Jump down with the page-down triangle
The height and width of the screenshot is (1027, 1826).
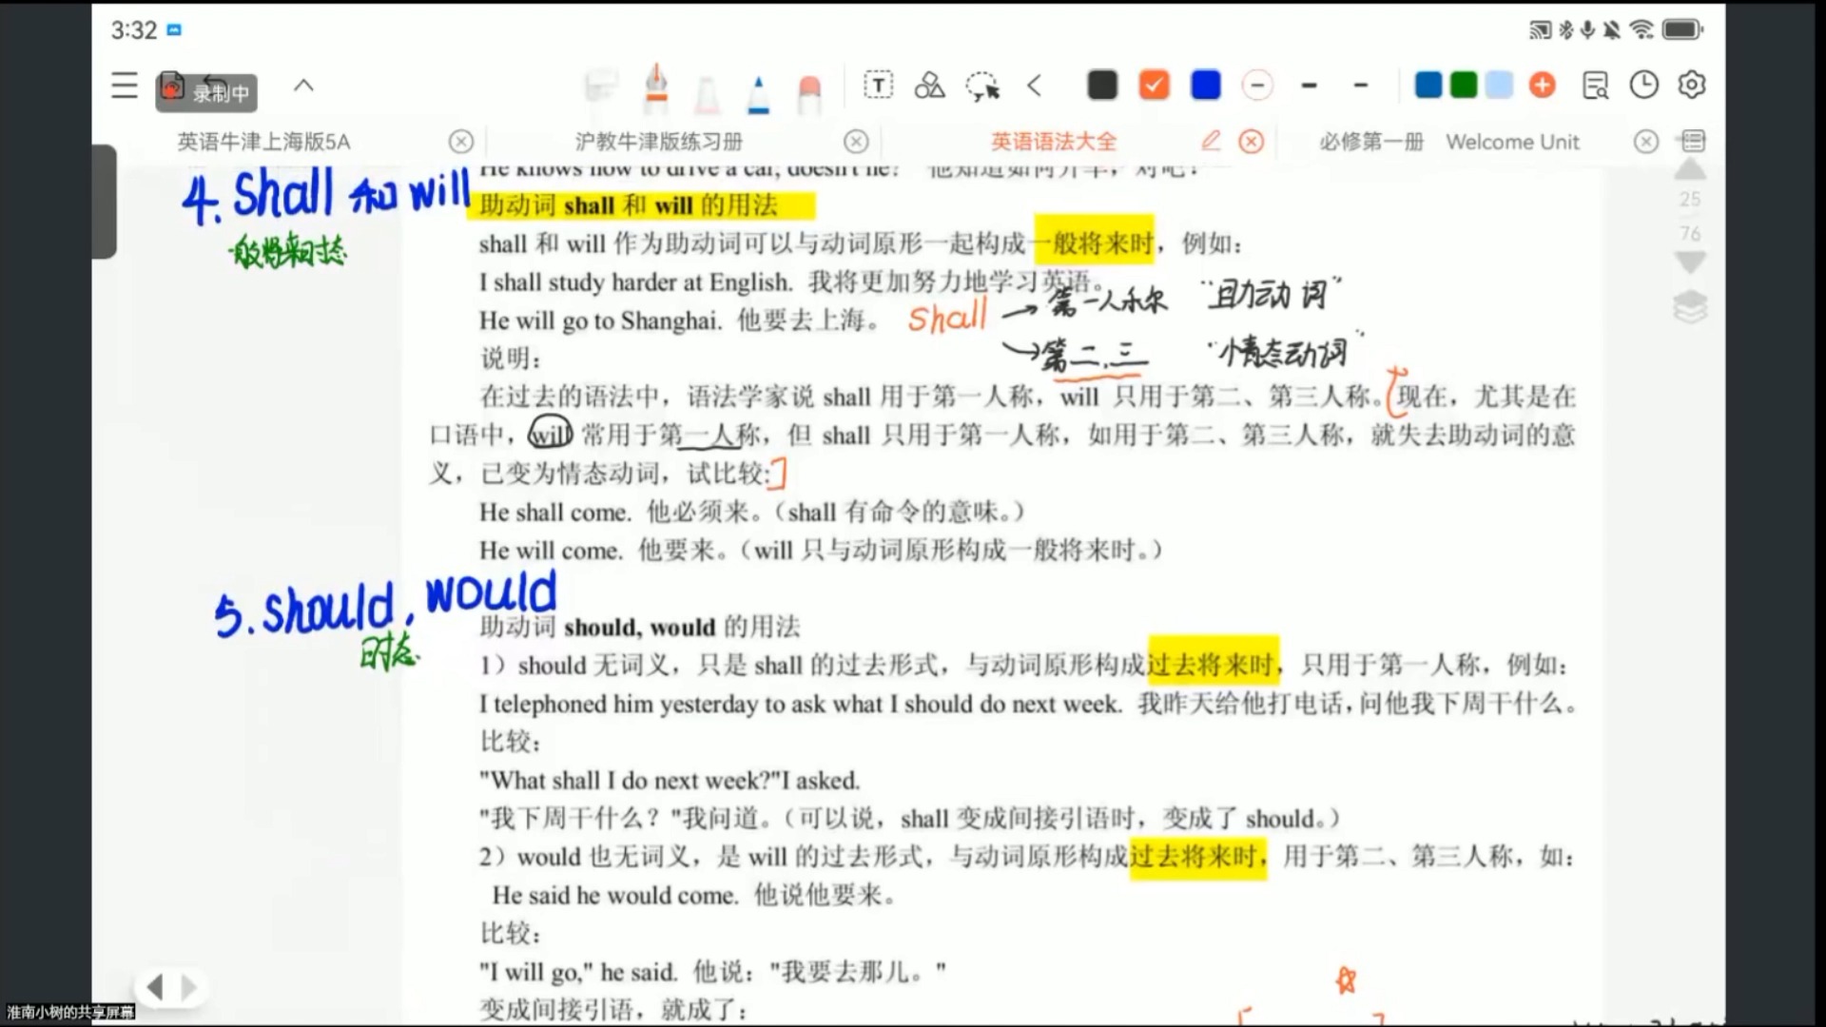point(1690,262)
